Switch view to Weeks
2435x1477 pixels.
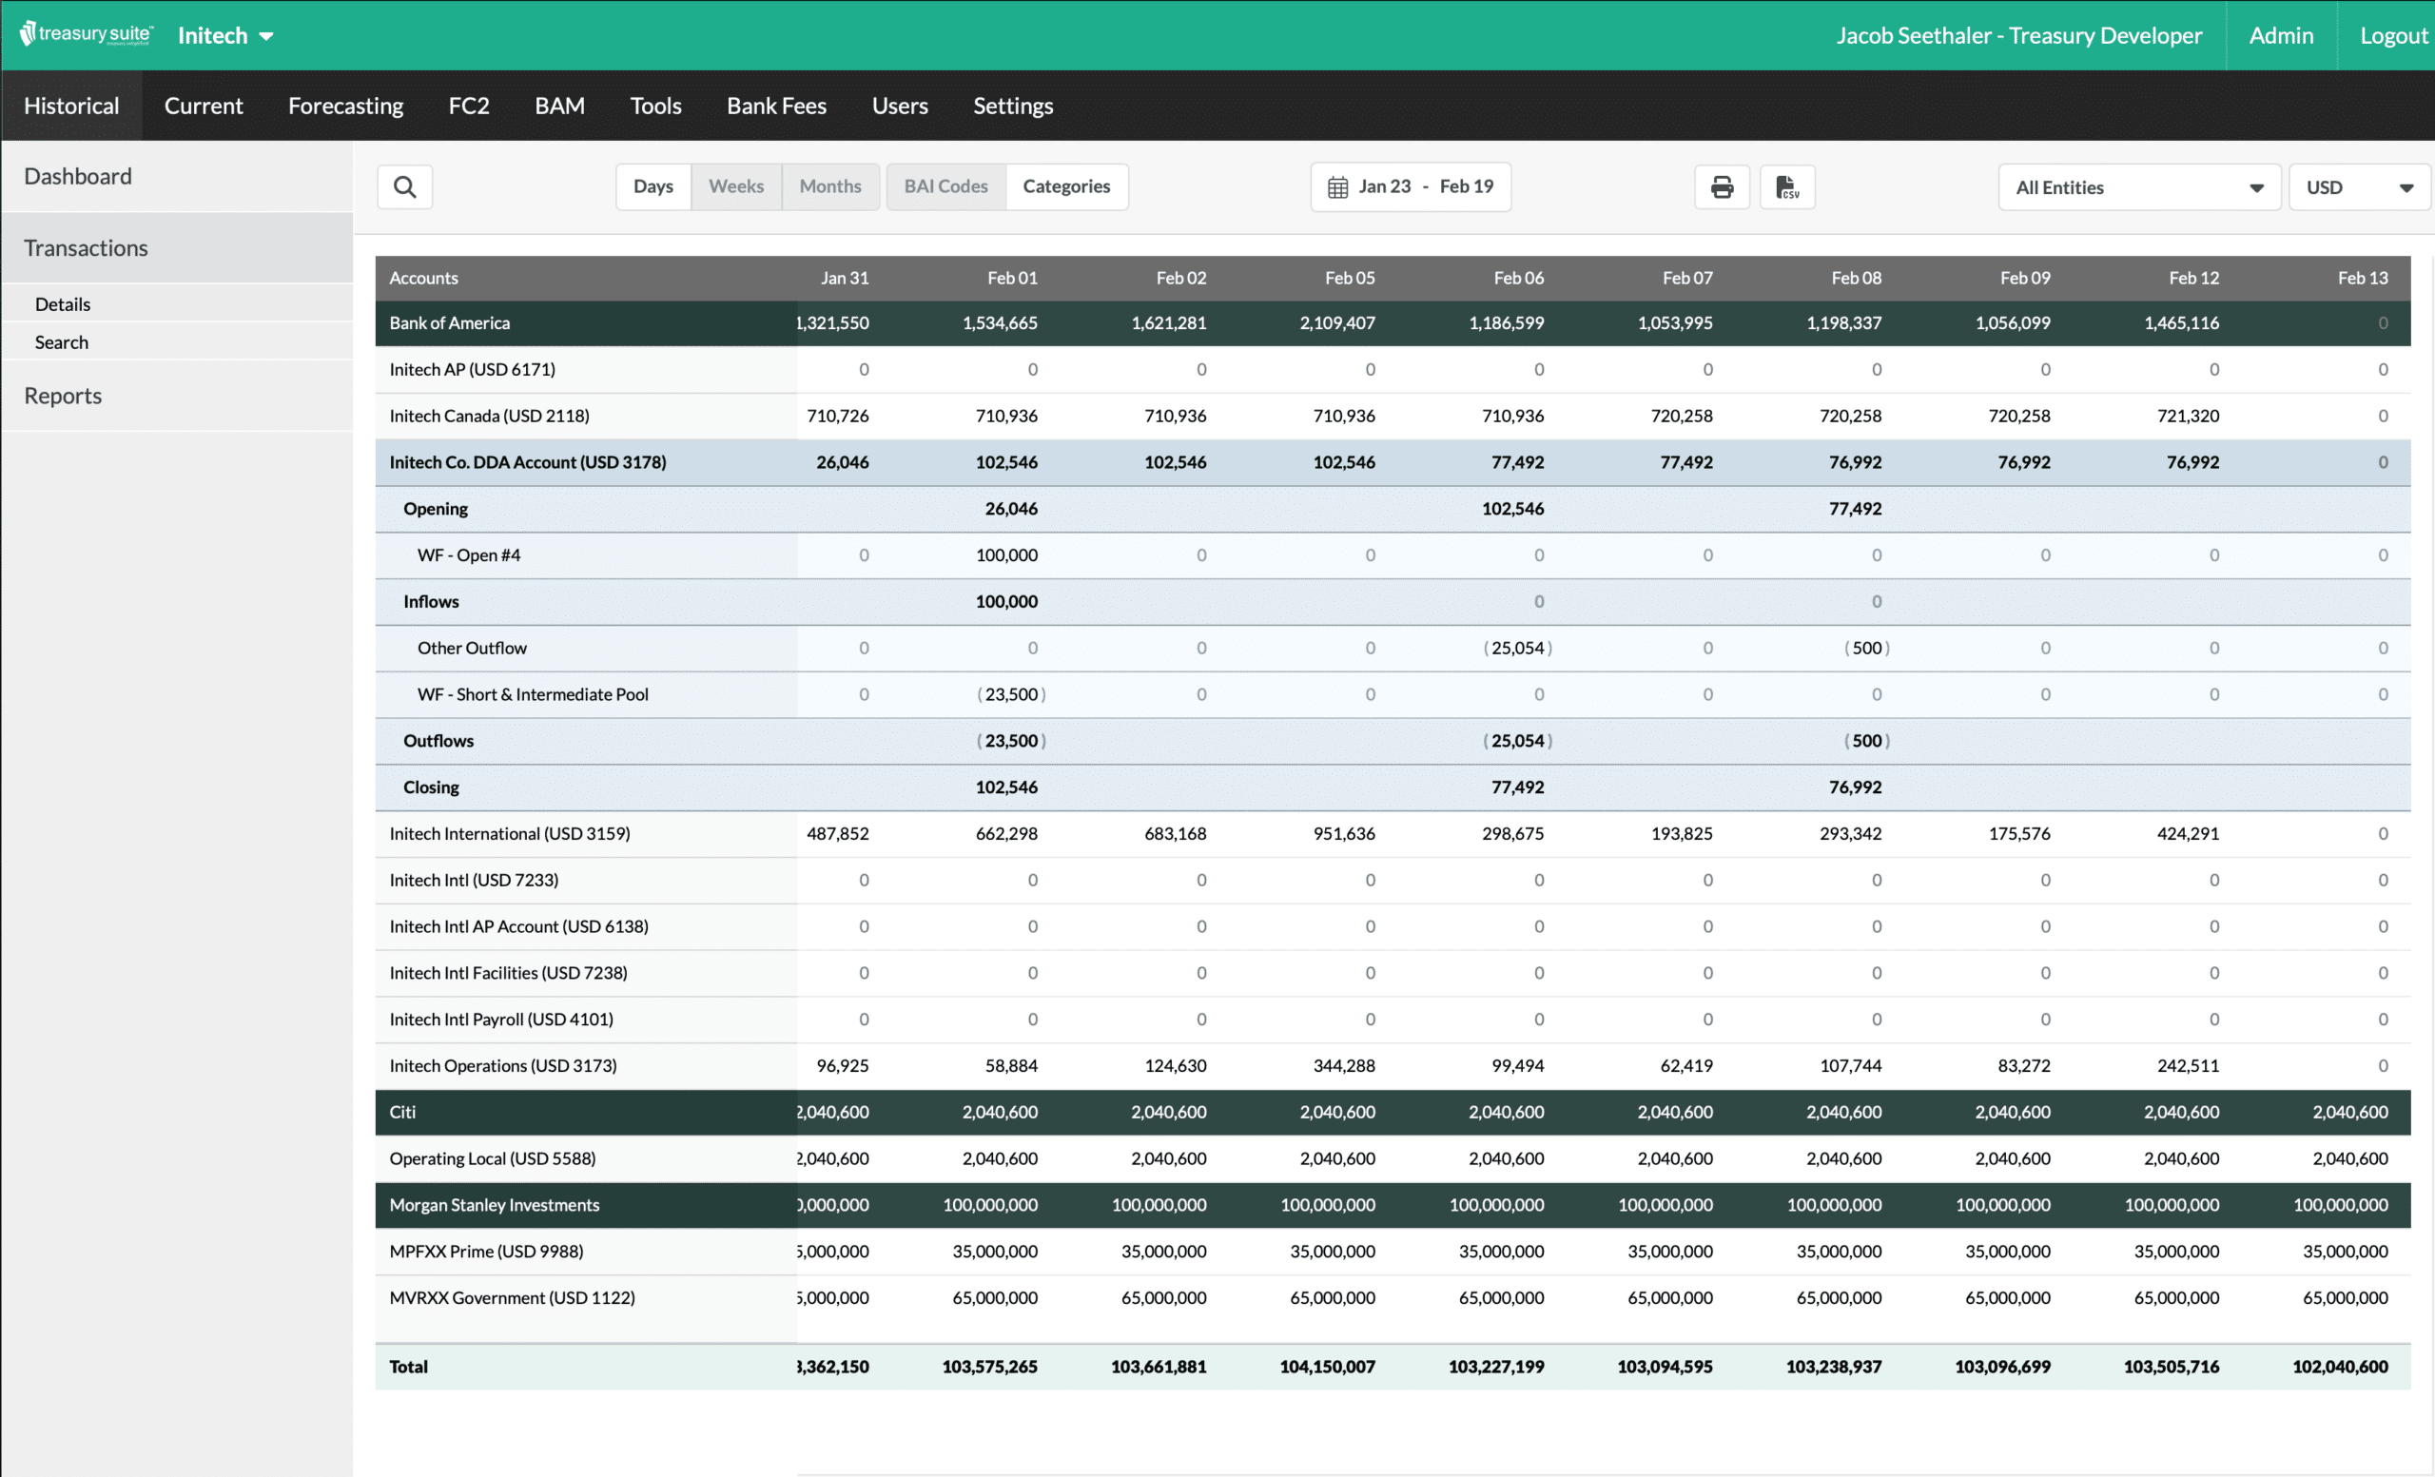(736, 186)
